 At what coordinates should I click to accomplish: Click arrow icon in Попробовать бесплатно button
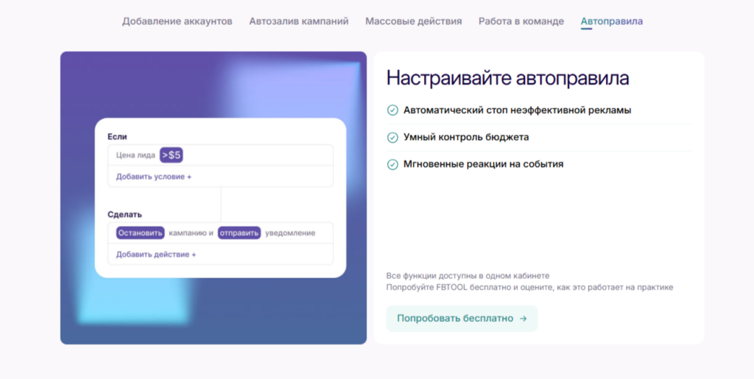[523, 319]
